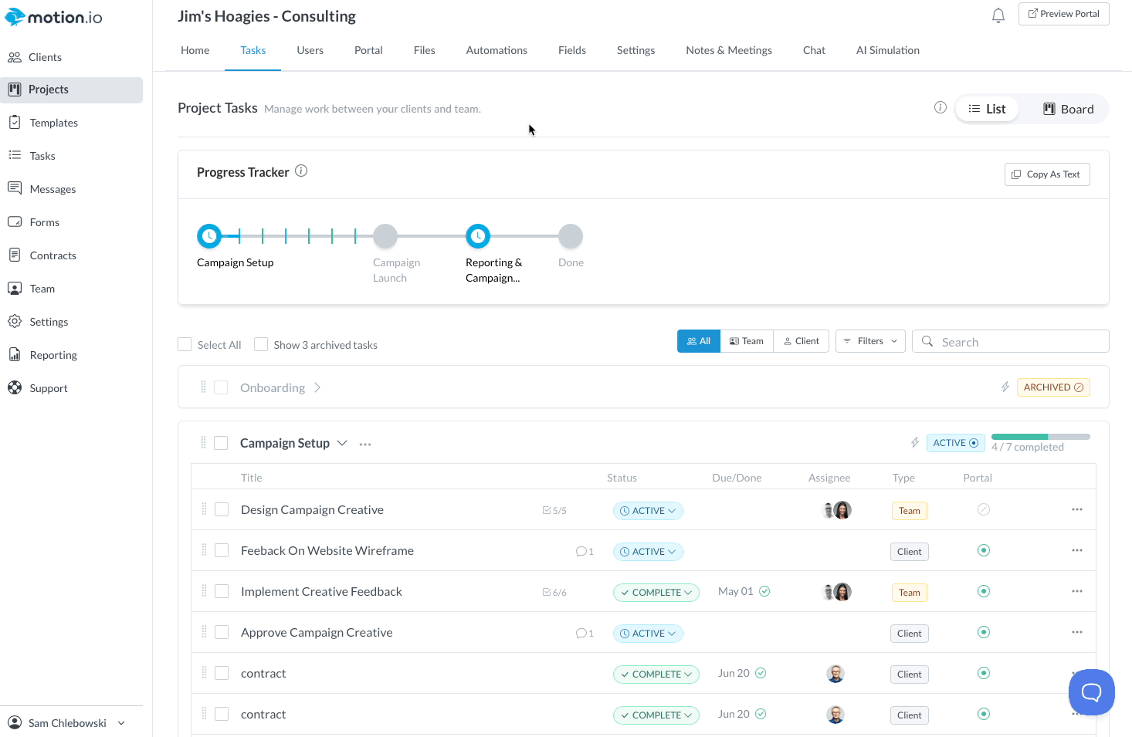Open status dropdown for Approve Campaign Creative
Screen dimensions: 1132x737
click(648, 634)
